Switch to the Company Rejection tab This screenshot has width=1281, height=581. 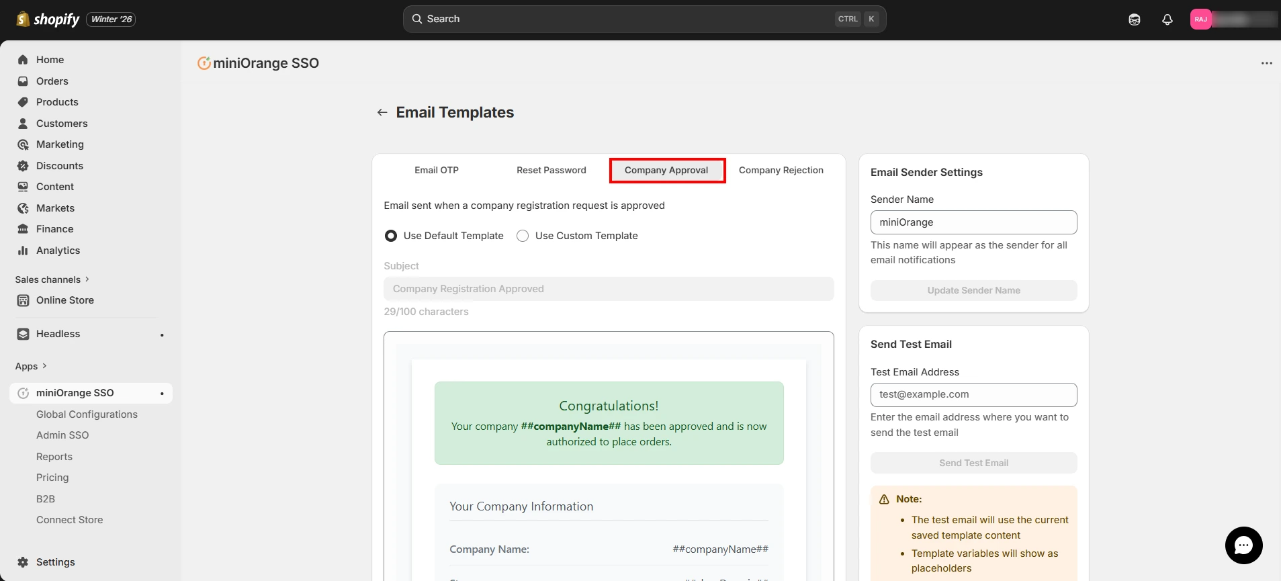click(781, 170)
